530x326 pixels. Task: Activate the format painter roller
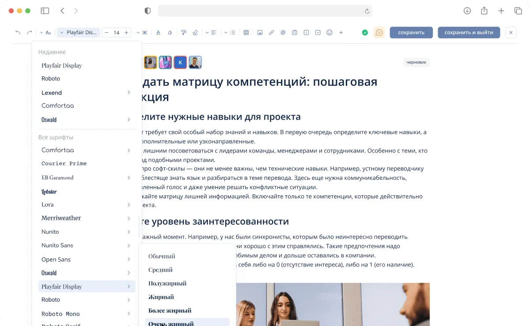pyautogui.click(x=184, y=32)
